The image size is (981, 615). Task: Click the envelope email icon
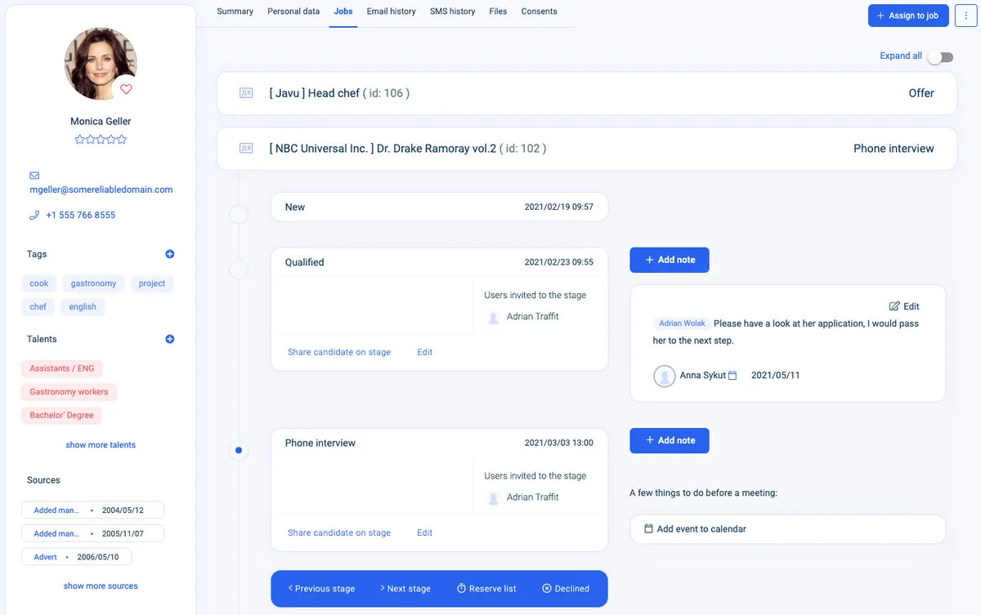34,176
